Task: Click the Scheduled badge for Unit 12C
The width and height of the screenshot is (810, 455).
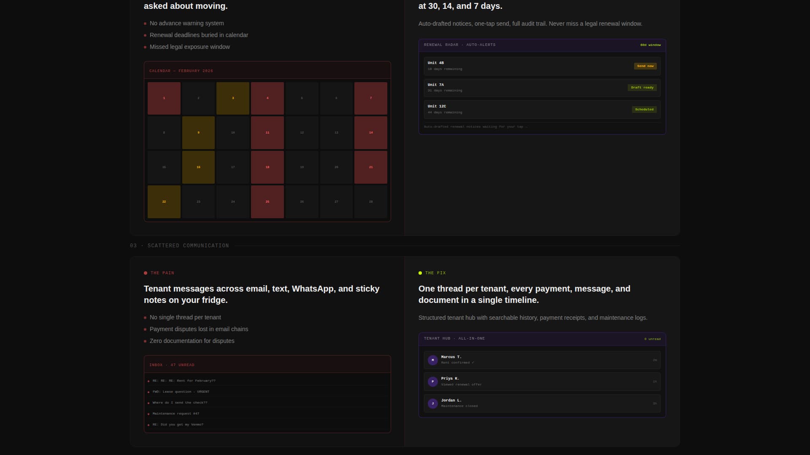Action: pos(644,110)
